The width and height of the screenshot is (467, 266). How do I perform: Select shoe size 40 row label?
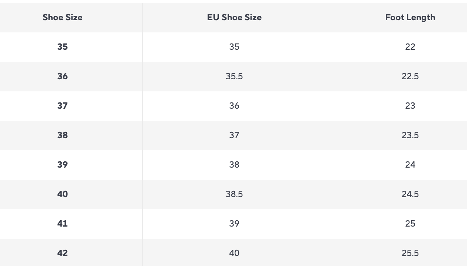[62, 194]
